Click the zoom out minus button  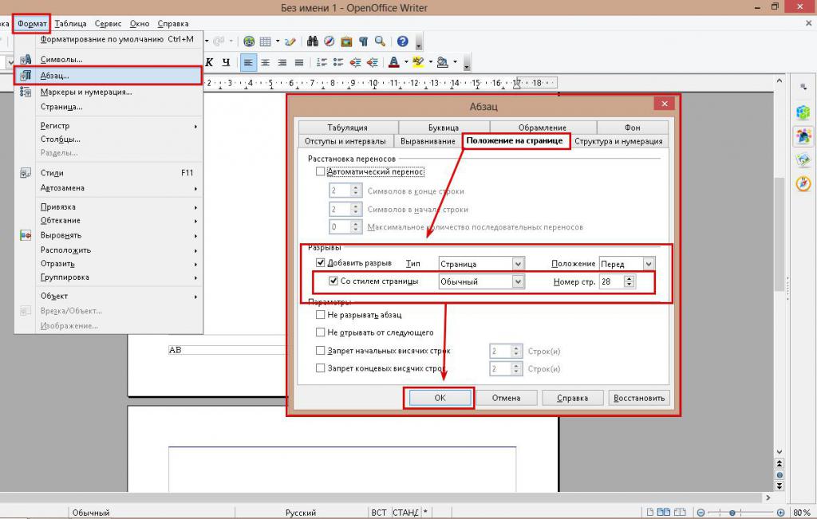click(701, 513)
